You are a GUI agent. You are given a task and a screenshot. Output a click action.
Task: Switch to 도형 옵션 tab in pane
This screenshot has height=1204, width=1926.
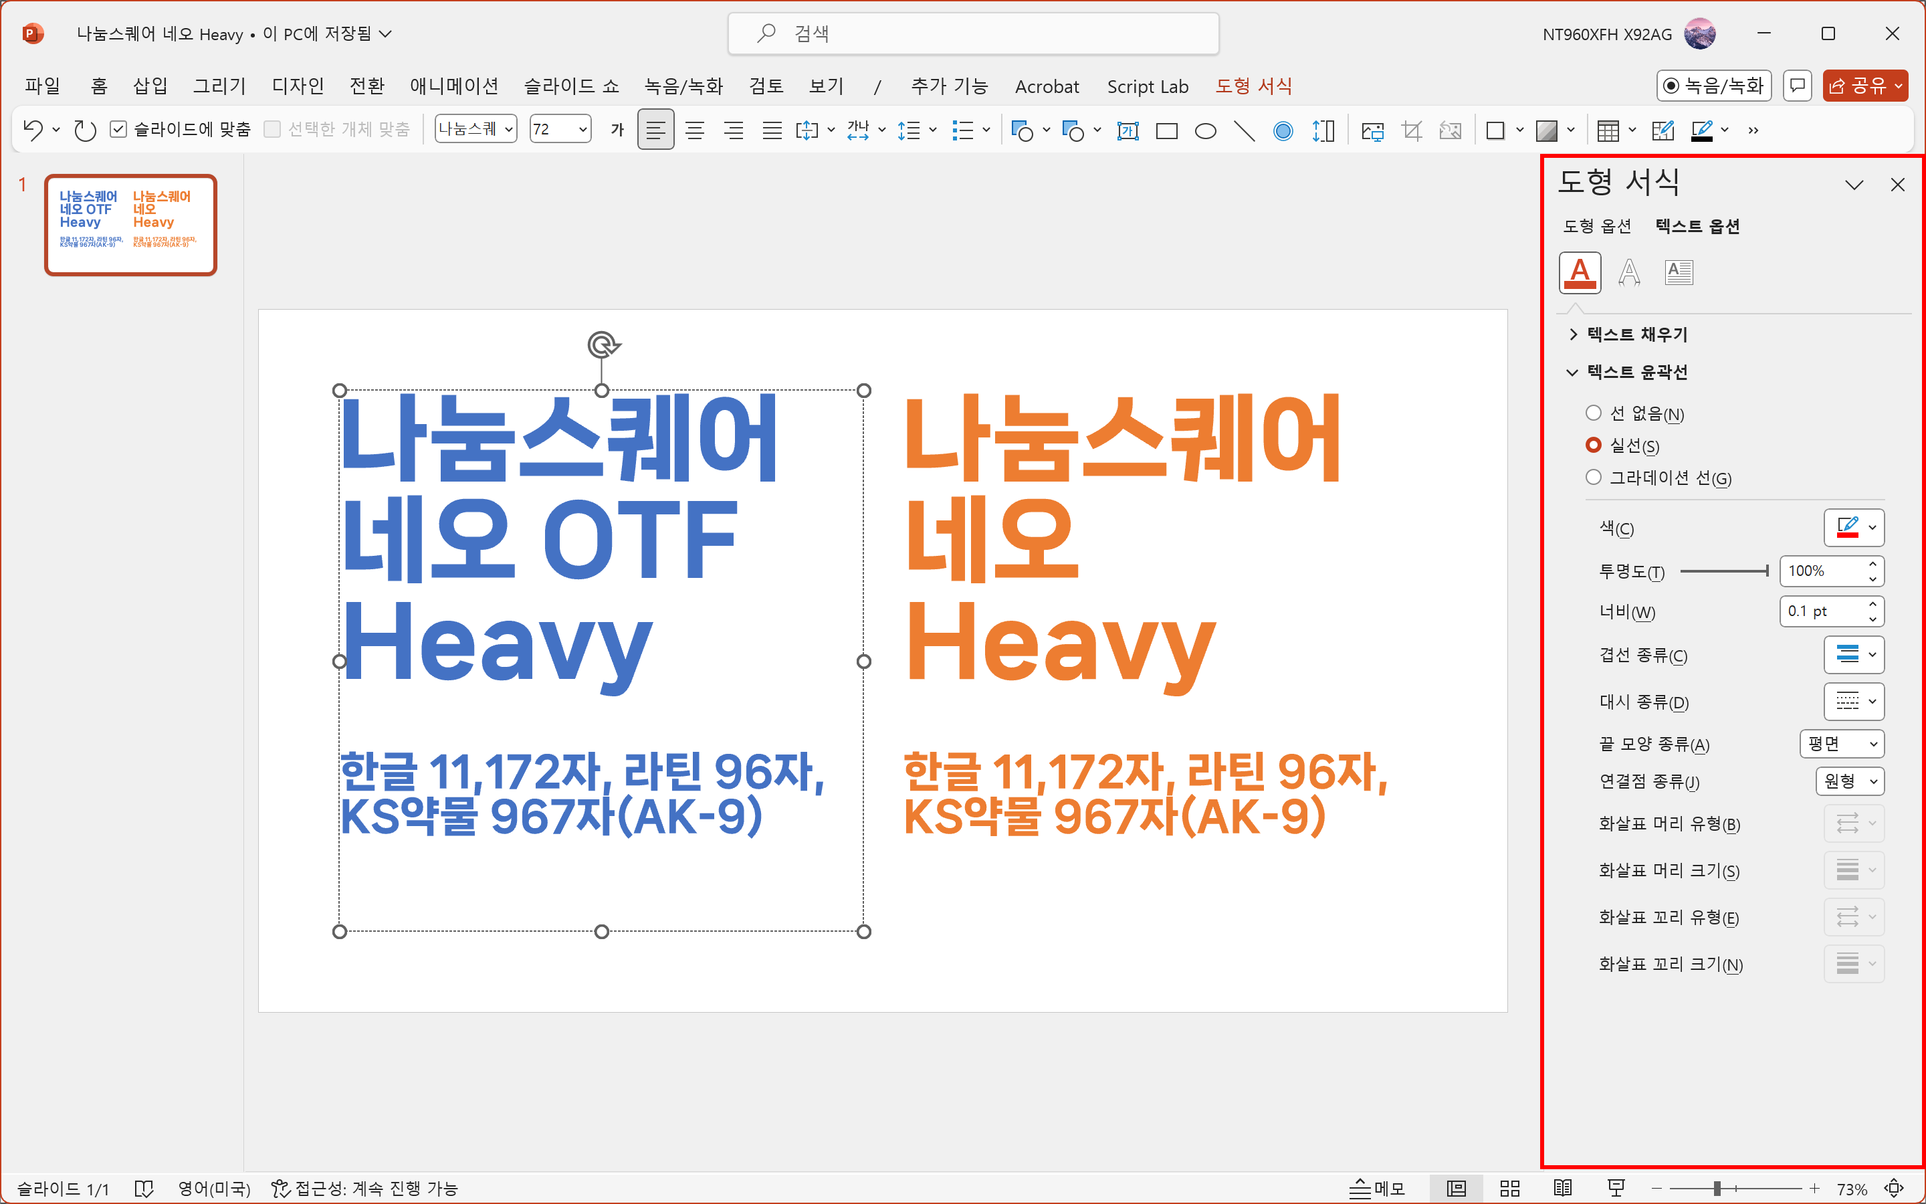1596,226
